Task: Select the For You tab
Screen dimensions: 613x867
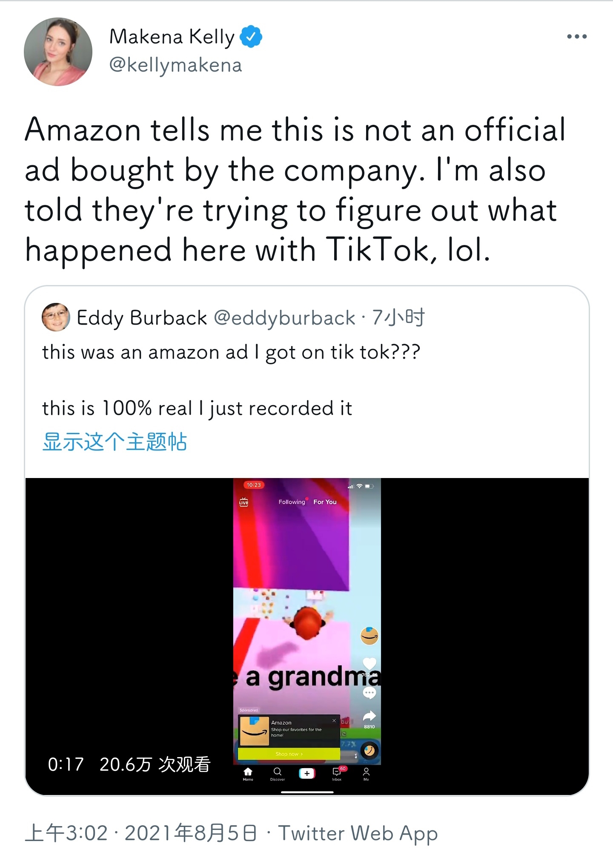Action: click(x=325, y=502)
